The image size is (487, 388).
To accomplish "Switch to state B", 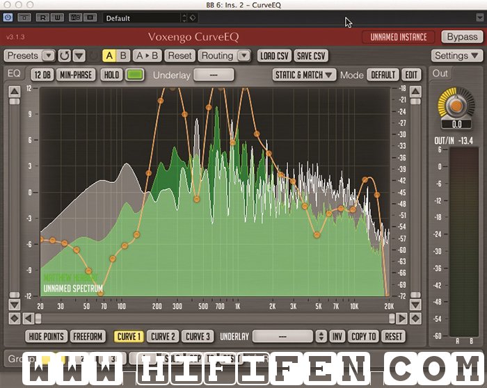I will click(x=123, y=56).
